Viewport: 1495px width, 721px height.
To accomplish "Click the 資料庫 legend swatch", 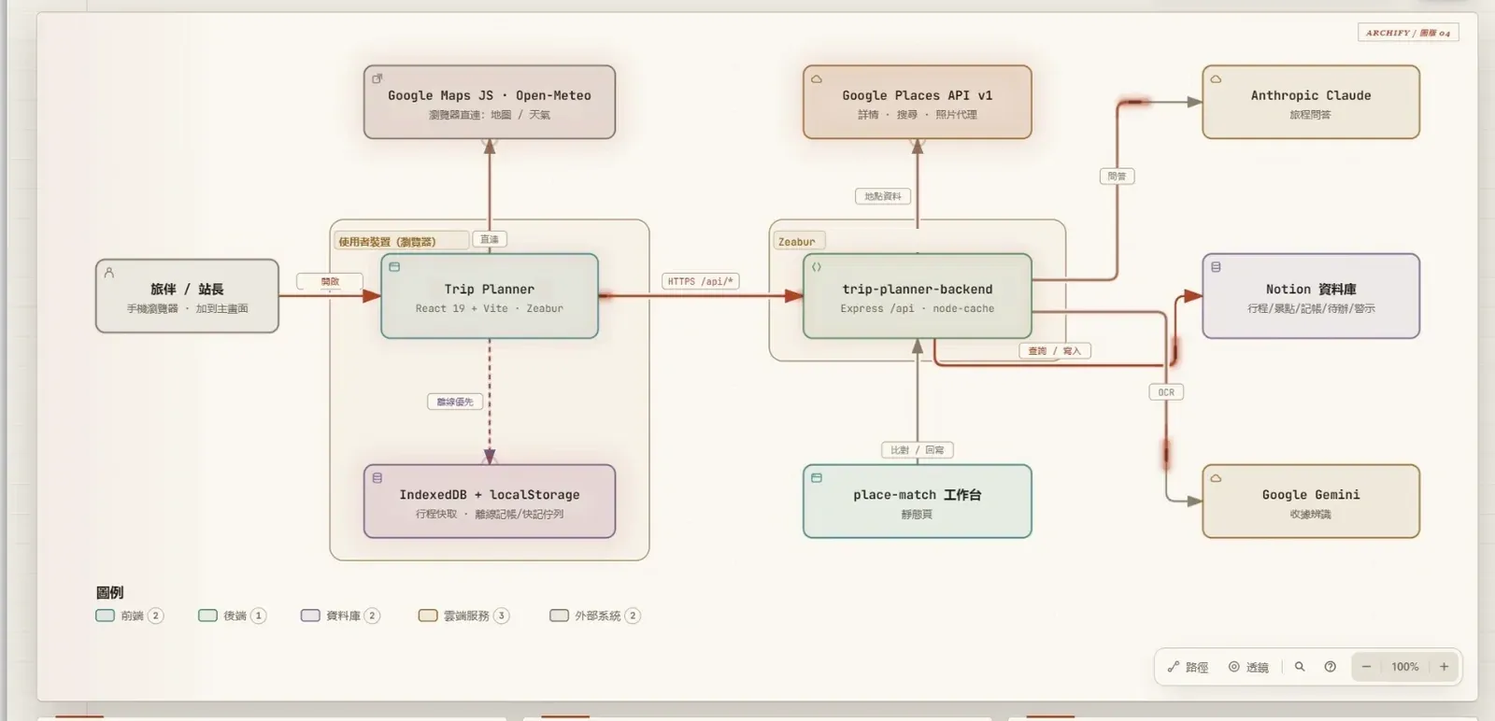I will pyautogui.click(x=310, y=615).
